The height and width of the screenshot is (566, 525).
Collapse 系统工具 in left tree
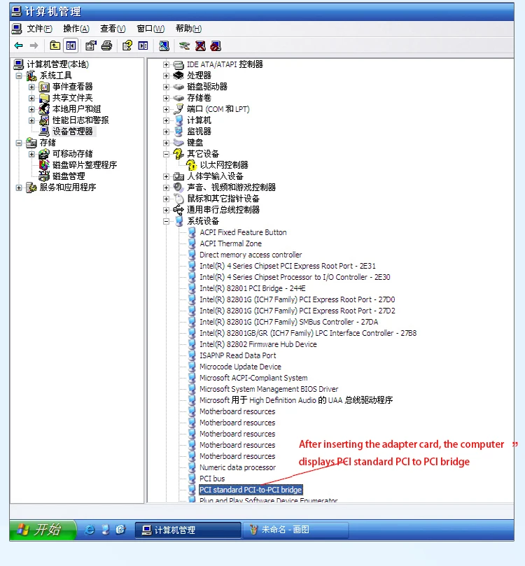point(19,76)
